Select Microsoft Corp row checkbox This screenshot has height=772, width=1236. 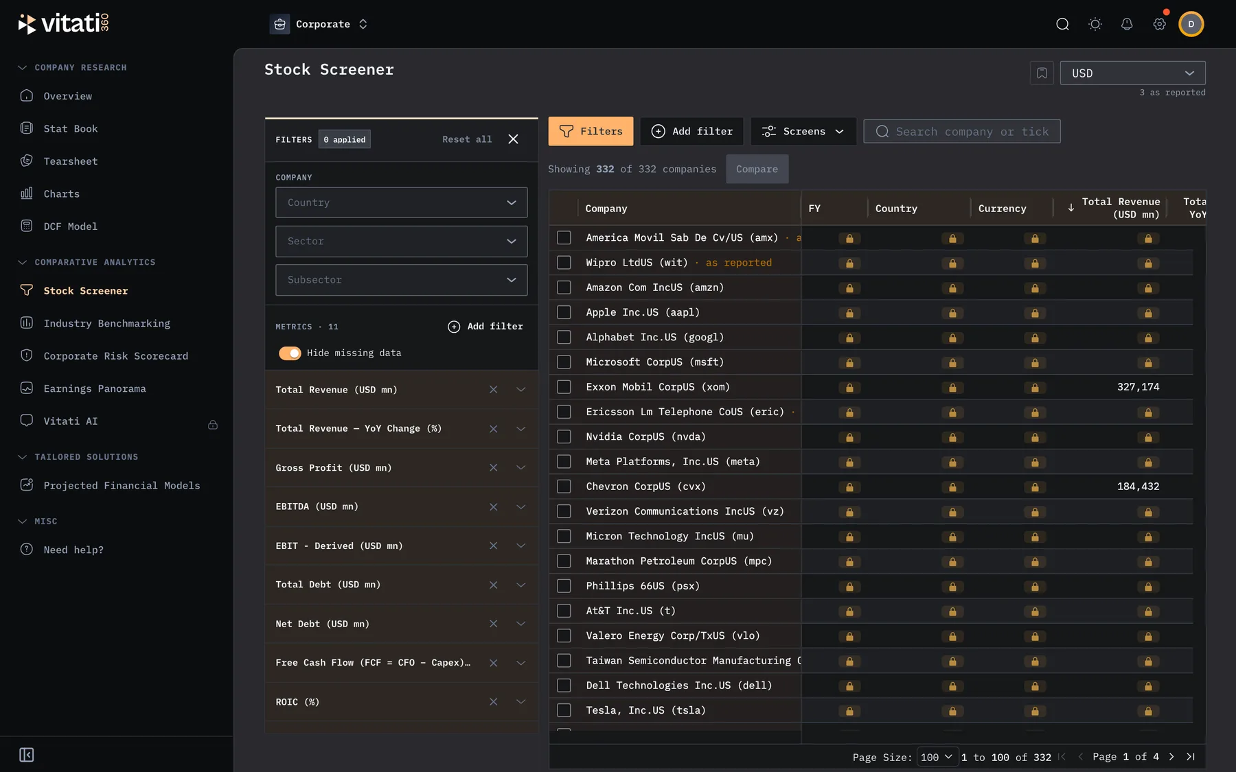[564, 362]
